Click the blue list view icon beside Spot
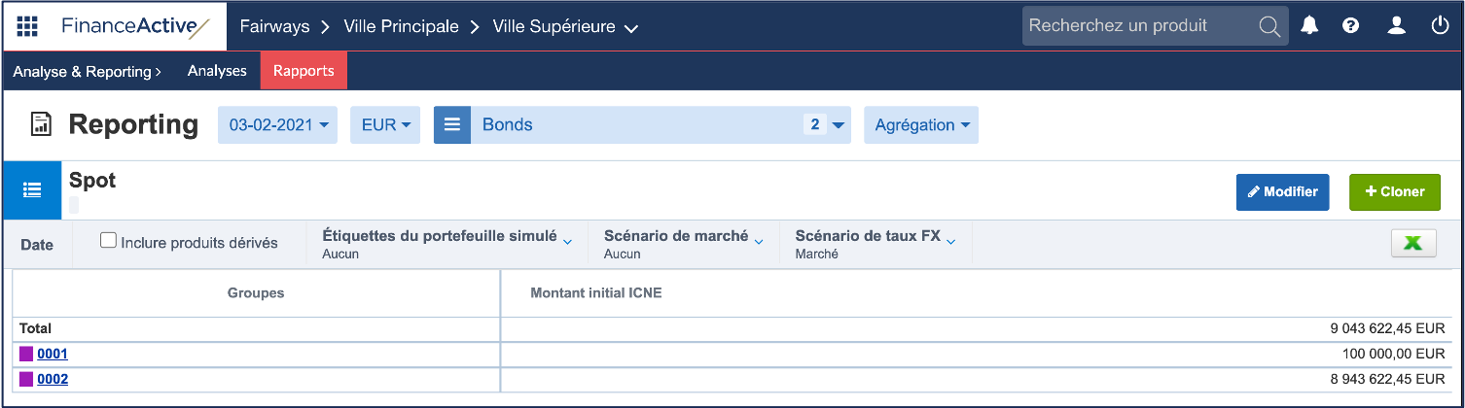Image resolution: width=1465 pixels, height=408 pixels. [x=32, y=190]
